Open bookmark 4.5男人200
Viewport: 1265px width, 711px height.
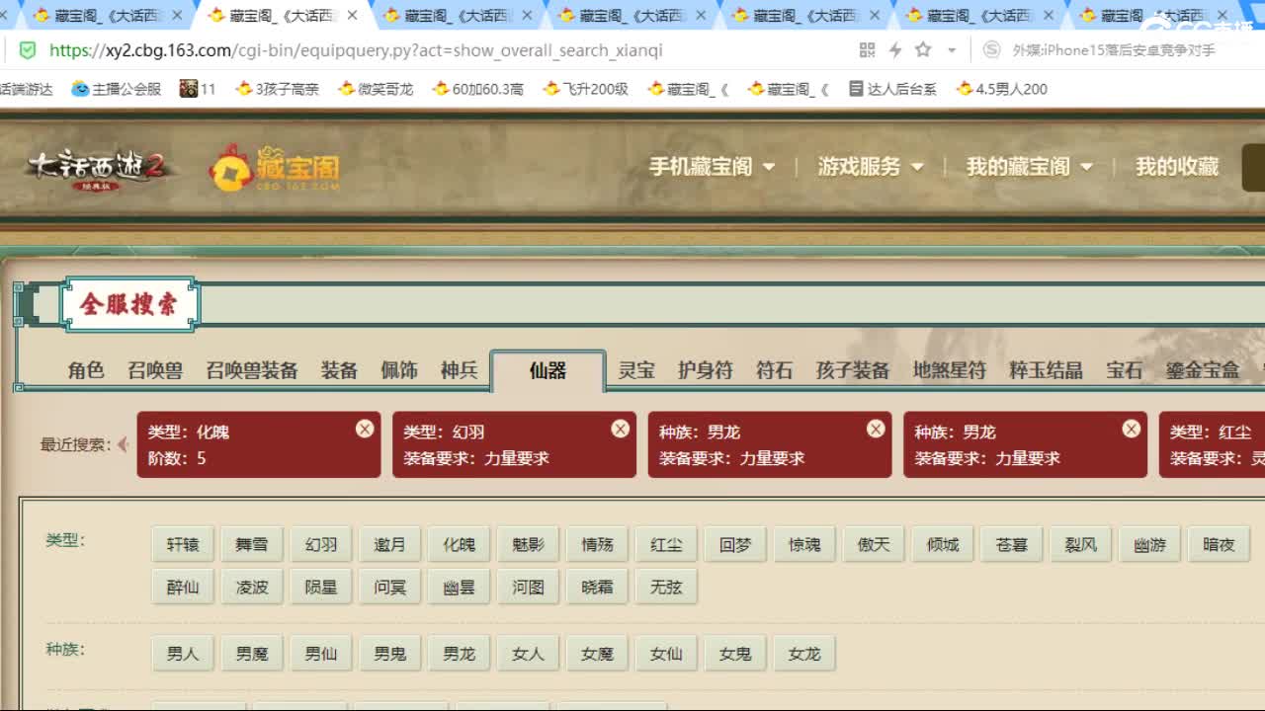coord(1001,89)
